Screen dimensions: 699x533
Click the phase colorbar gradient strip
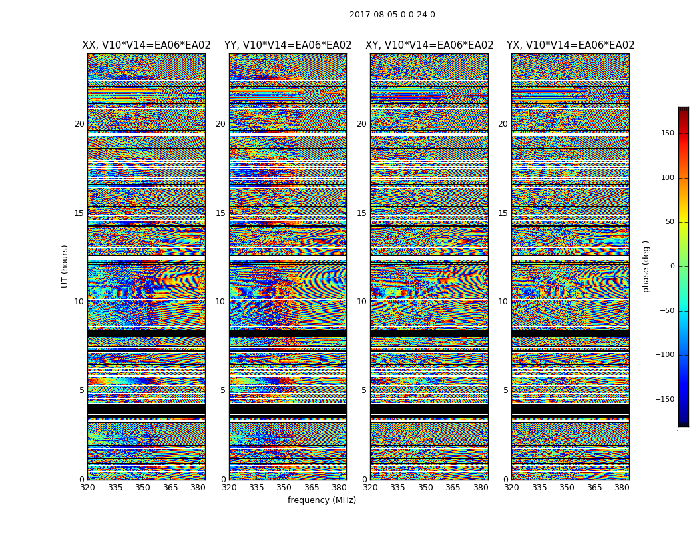coord(684,266)
